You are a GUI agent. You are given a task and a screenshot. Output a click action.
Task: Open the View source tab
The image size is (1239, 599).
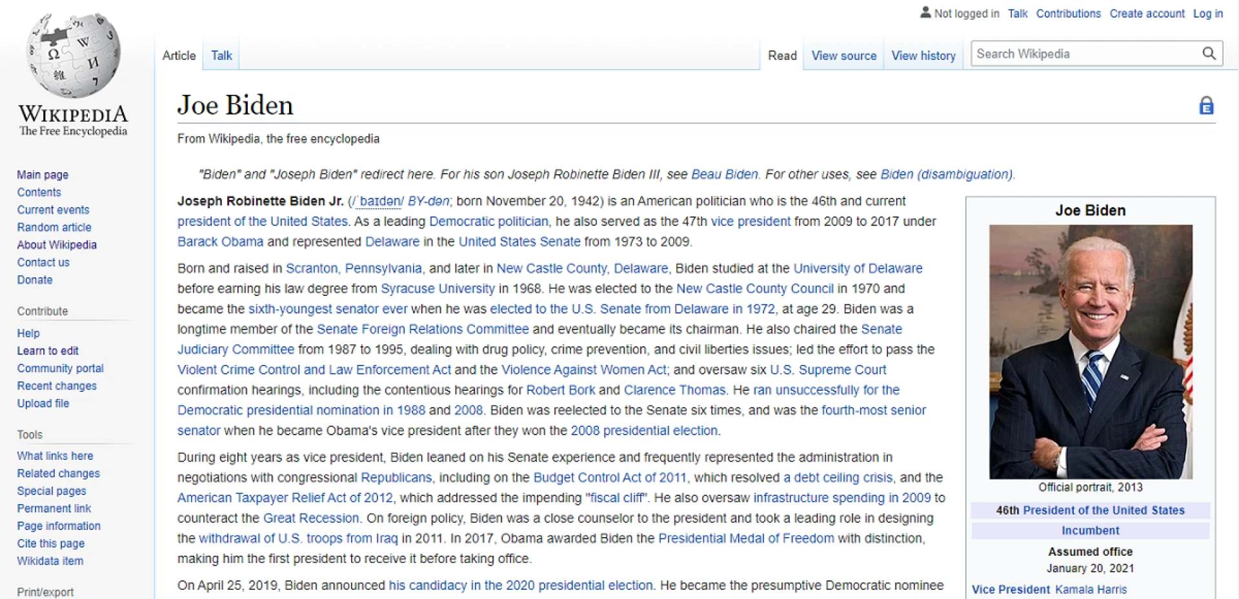(843, 55)
